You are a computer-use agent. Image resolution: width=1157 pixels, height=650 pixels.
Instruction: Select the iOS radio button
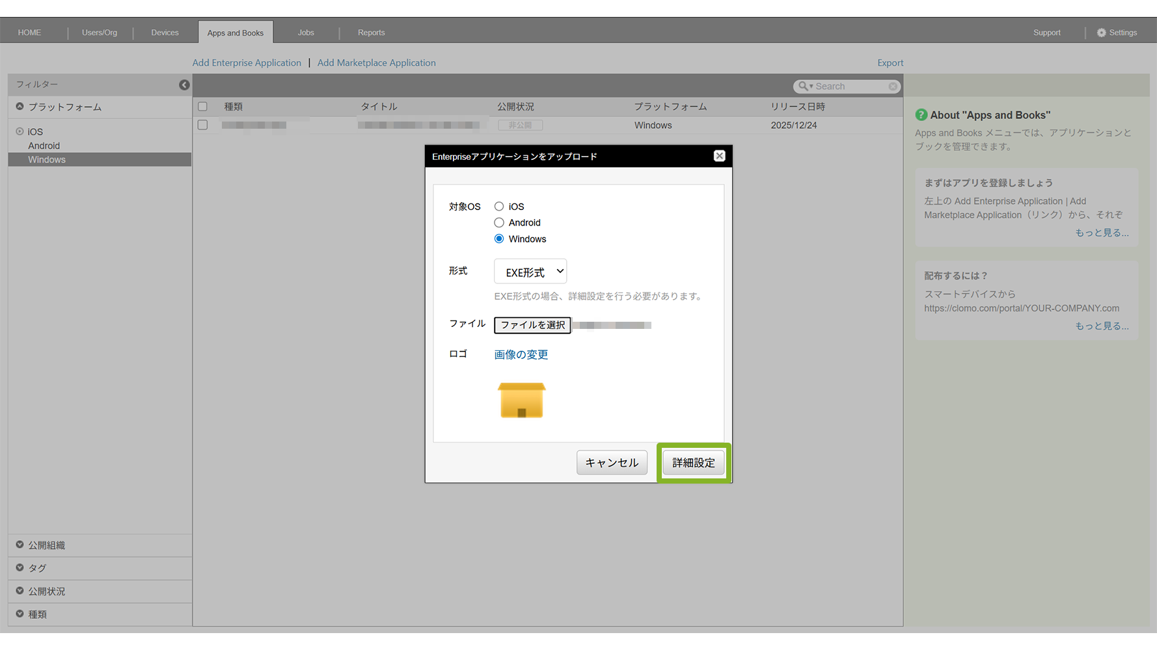point(499,207)
